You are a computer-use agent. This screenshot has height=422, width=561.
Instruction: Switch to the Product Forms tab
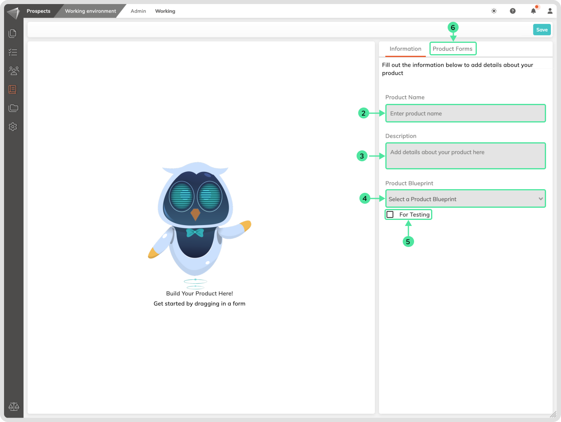tap(453, 49)
